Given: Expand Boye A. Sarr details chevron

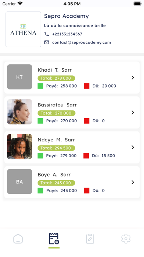Looking at the screenshot, I should (133, 182).
